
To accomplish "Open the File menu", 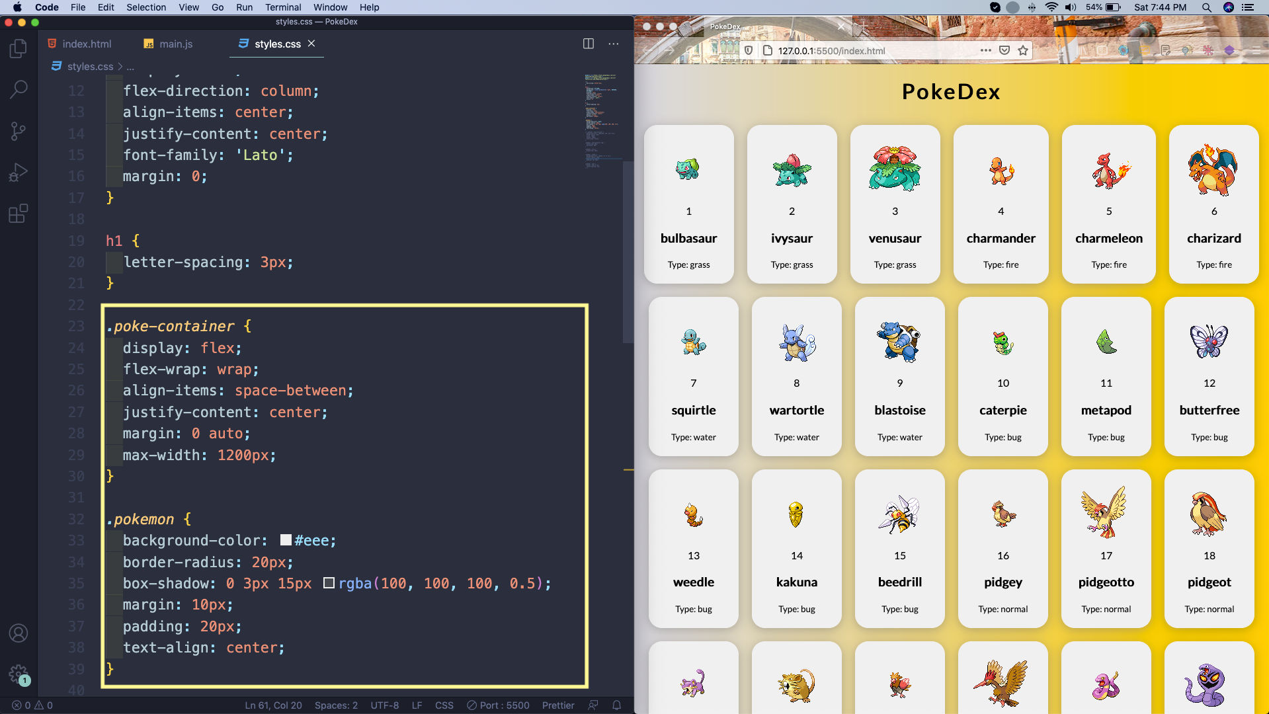I will click(x=78, y=7).
